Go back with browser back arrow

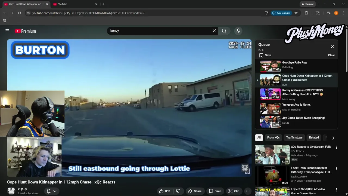(x=4, y=13)
